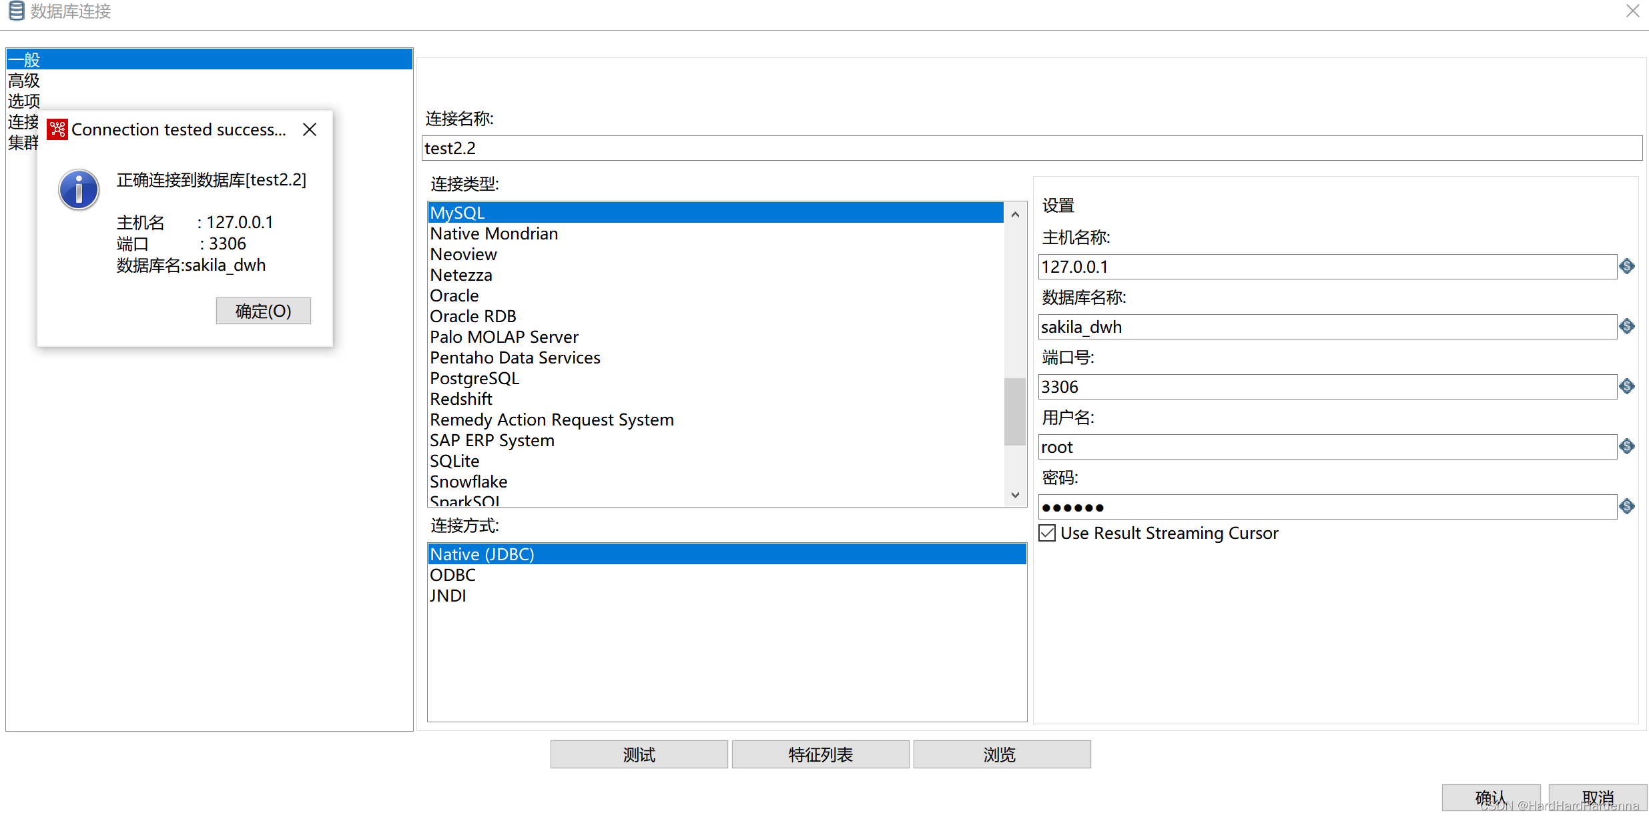Close the Connection tested successfully dialog
The width and height of the screenshot is (1649, 817).
(310, 129)
